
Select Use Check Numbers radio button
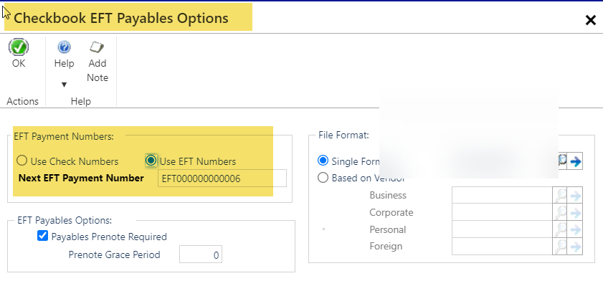22,161
